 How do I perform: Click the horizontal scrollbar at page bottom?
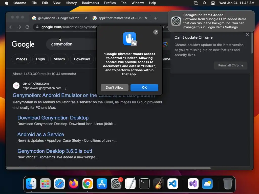108,168
